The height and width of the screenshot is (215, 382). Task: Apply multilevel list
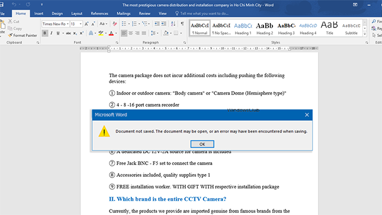[145, 24]
